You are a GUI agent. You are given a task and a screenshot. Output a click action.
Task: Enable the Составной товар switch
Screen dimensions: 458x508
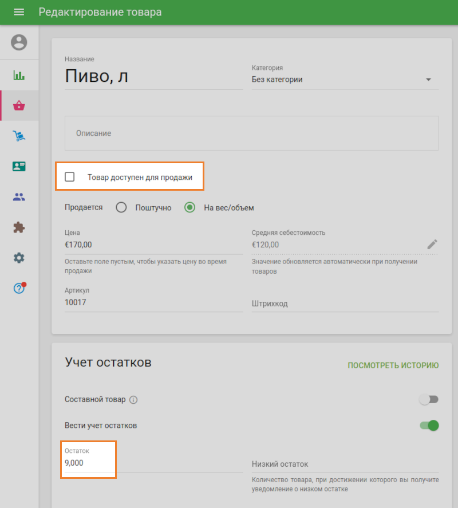coord(429,400)
